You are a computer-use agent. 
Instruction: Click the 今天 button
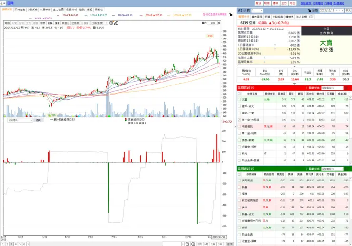(x=348, y=10)
